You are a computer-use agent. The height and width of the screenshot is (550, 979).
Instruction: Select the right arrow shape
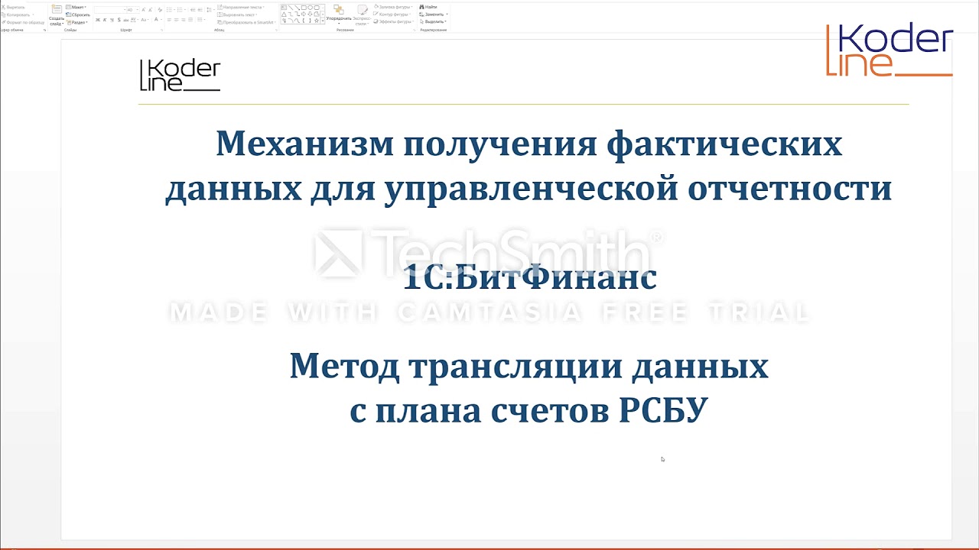click(304, 15)
